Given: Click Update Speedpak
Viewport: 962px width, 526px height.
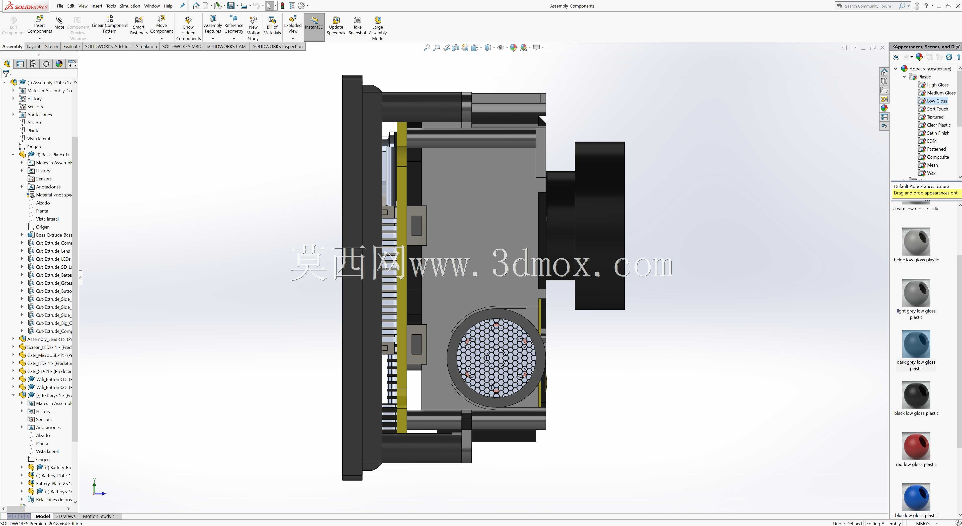Looking at the screenshot, I should click(x=336, y=25).
